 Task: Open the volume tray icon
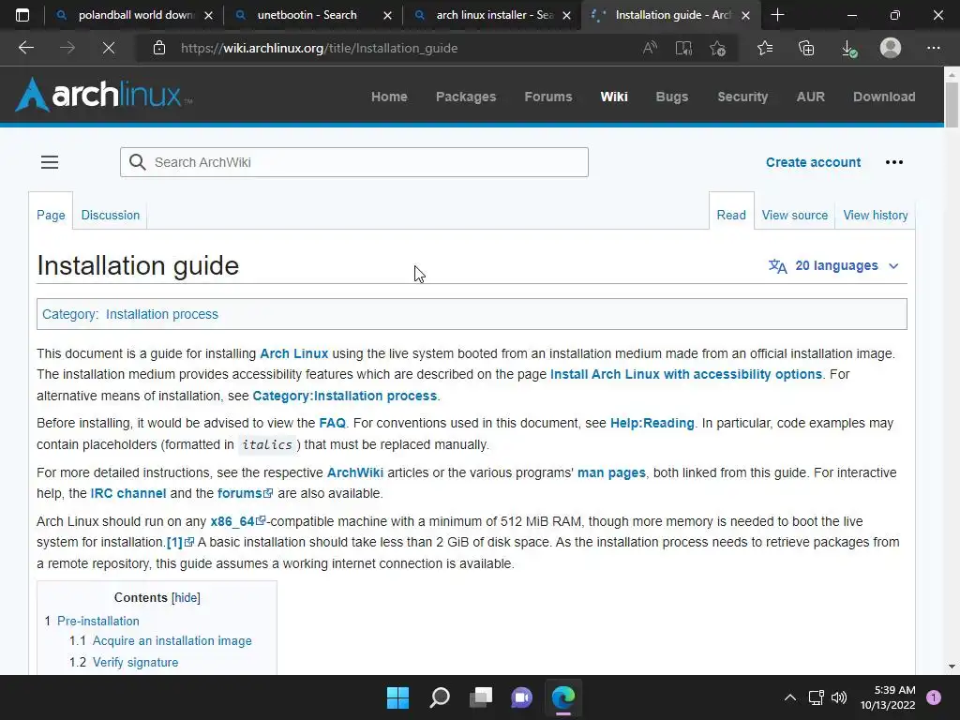click(x=839, y=697)
